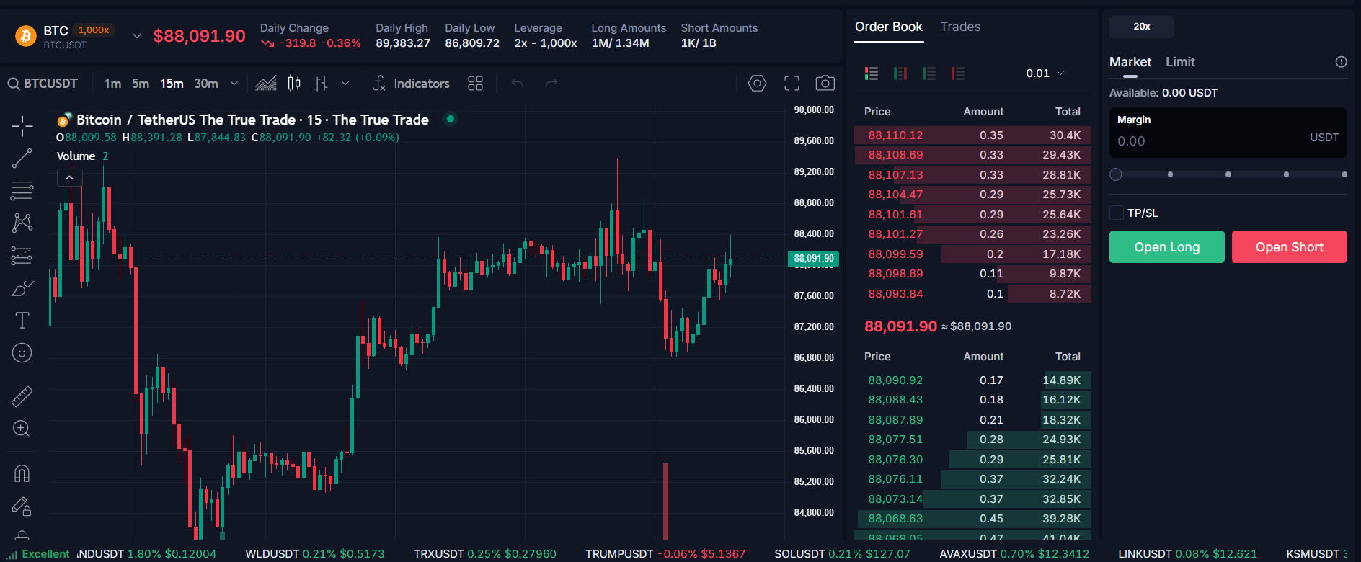Click the info icon beside Limit
Viewport: 1361px width, 562px height.
pyautogui.click(x=1341, y=62)
